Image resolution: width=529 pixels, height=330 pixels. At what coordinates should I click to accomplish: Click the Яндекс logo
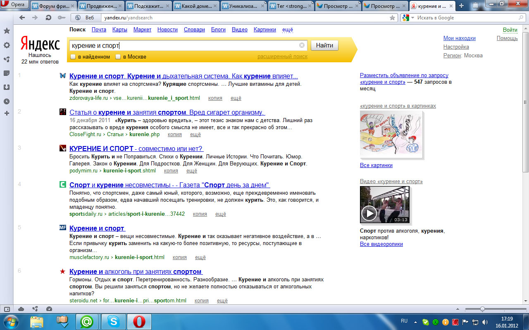coord(40,43)
